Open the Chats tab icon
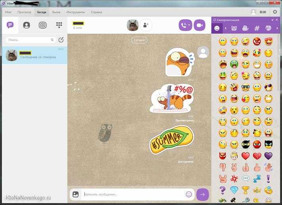282x205 pixels. [x=10, y=25]
